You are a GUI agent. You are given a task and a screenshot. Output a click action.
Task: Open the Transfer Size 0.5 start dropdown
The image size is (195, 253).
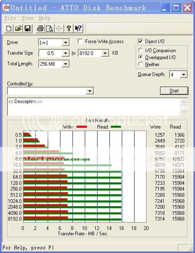[65, 53]
